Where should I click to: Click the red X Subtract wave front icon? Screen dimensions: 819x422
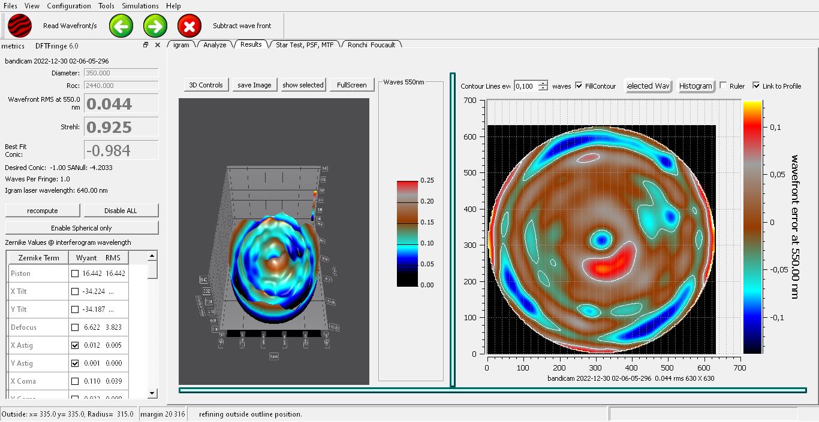[x=189, y=26]
